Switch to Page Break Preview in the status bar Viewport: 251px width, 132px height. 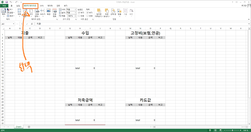pyautogui.click(x=221, y=130)
